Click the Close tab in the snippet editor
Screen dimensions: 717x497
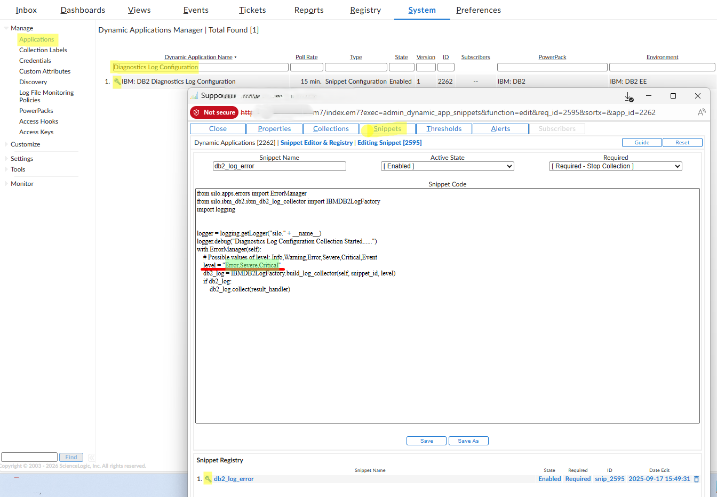click(218, 129)
